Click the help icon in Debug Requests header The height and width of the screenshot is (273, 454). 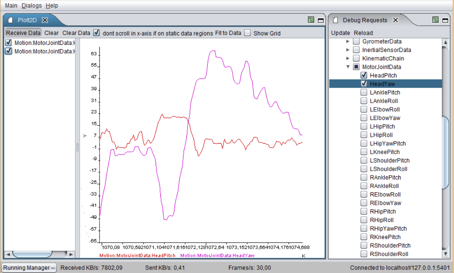[435, 20]
